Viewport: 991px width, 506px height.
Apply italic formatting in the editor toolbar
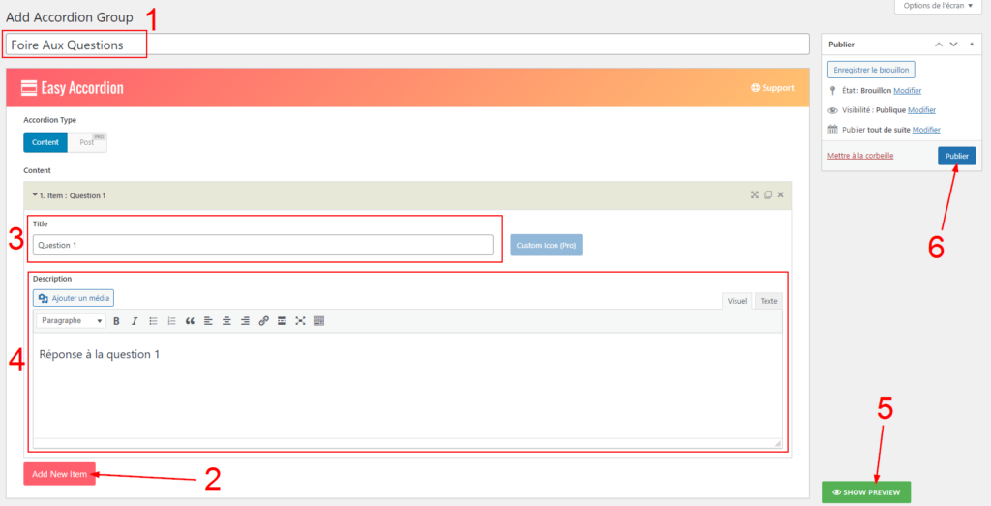tap(135, 321)
